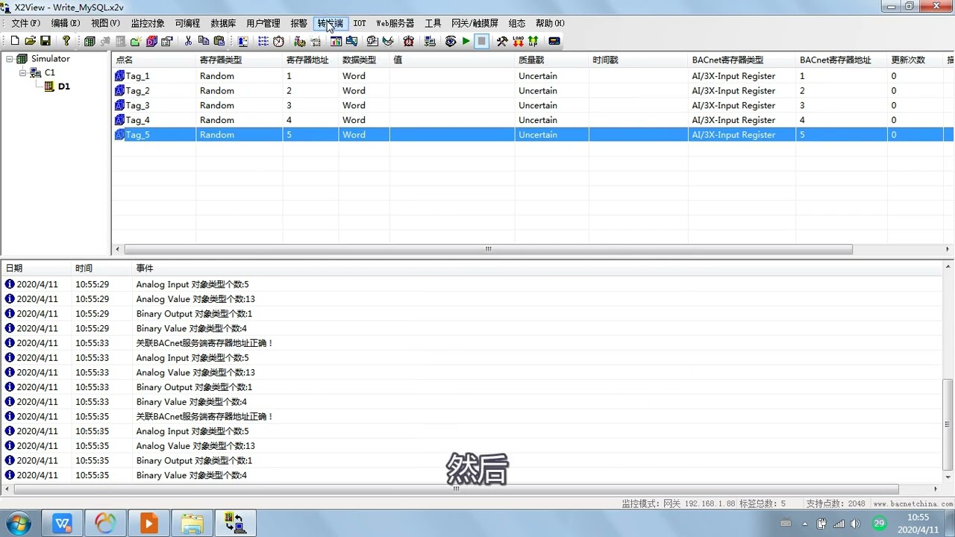This screenshot has height=537, width=955.
Task: Click the scissors Cut icon
Action: 188,41
